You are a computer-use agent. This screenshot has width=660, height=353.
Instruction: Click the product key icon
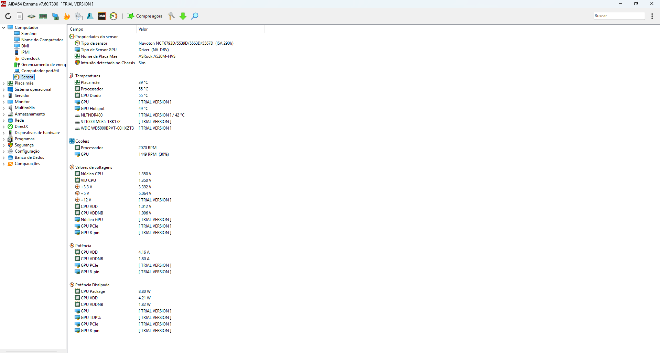tap(171, 16)
